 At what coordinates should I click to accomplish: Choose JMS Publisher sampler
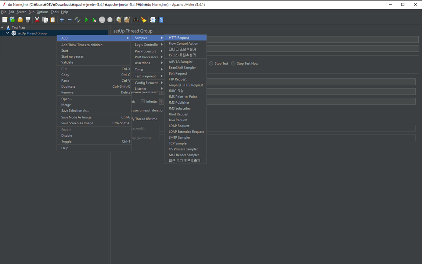185,103
